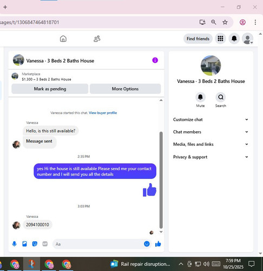Screen dimensions: 263x271
Task: Search in conversation with Search icon
Action: click(x=221, y=97)
